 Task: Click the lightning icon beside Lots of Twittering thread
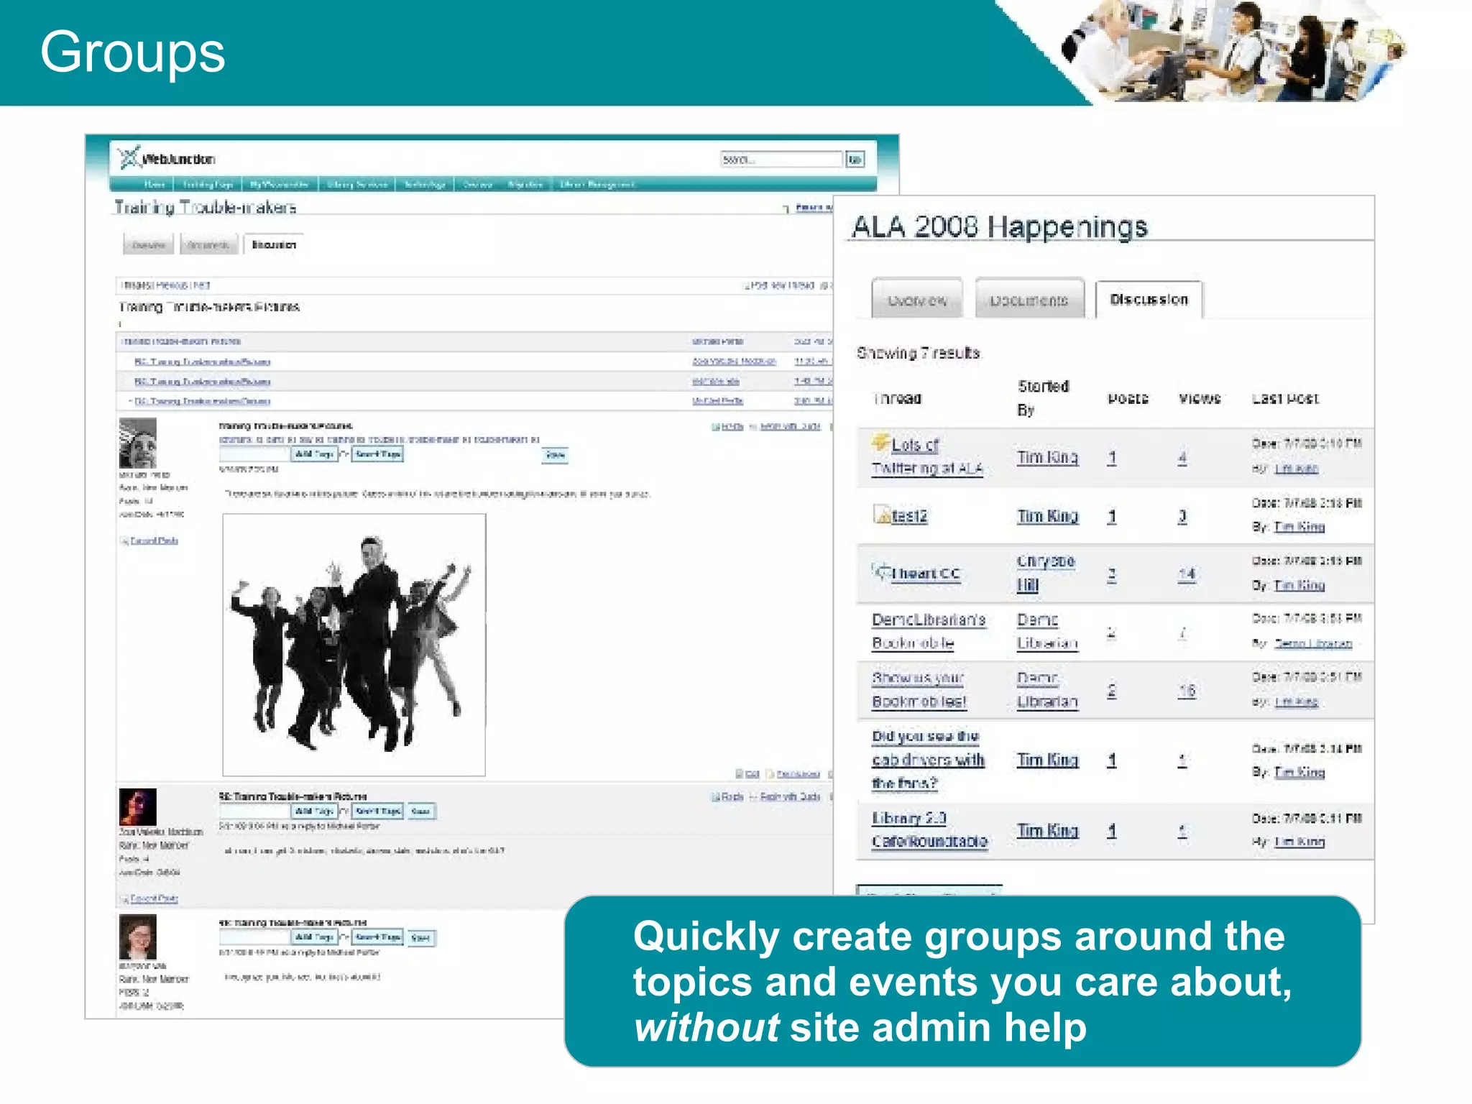880,441
